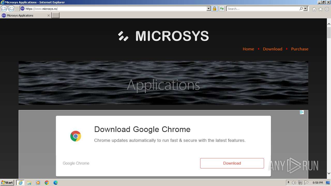Open a new blank tab
Image resolution: width=331 pixels, height=186 pixels.
pyautogui.click(x=56, y=16)
